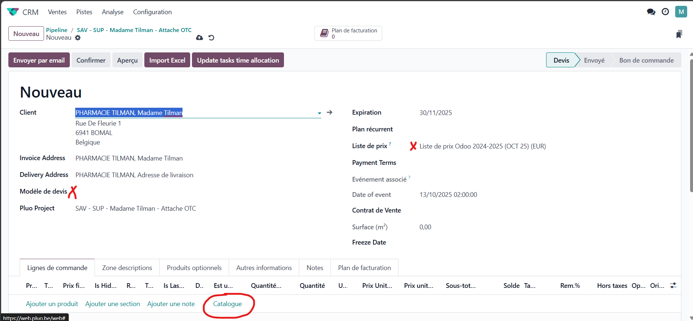The width and height of the screenshot is (693, 321).
Task: Click the gear actions icon beside Nouveau
Action: [x=78, y=38]
